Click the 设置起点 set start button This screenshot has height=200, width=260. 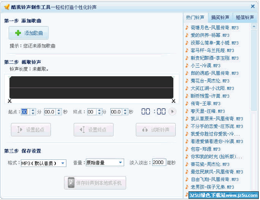click(x=31, y=130)
